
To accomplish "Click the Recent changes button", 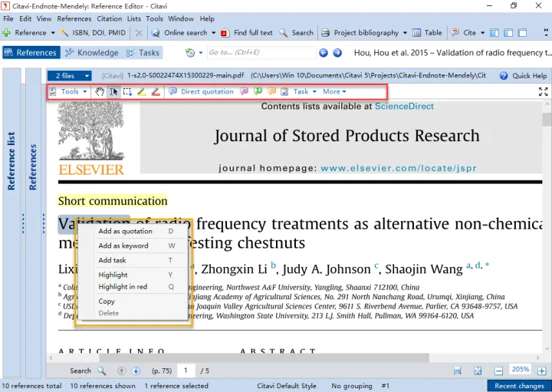I will [519, 386].
